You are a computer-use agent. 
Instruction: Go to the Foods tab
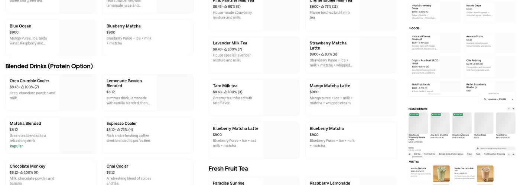[478, 154]
